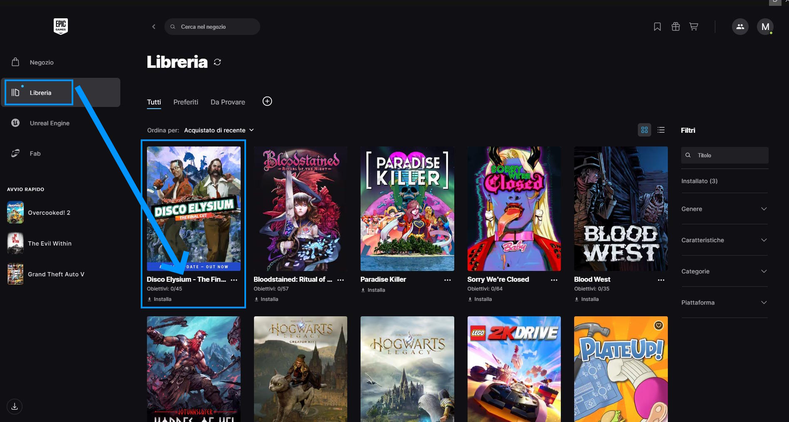Open the gift redeem icon
The image size is (789, 422).
tap(675, 27)
